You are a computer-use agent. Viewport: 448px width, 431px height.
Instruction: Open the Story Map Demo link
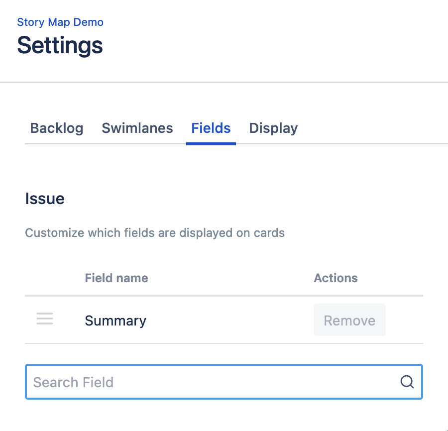click(60, 22)
